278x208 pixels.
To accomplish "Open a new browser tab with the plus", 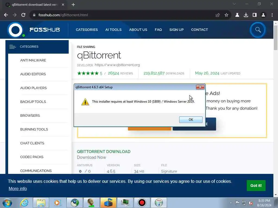I will point(73,5).
